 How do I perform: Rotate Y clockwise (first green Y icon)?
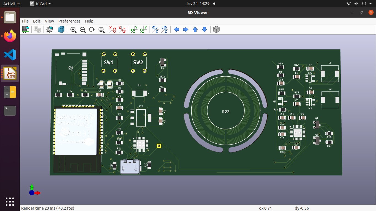click(x=134, y=30)
